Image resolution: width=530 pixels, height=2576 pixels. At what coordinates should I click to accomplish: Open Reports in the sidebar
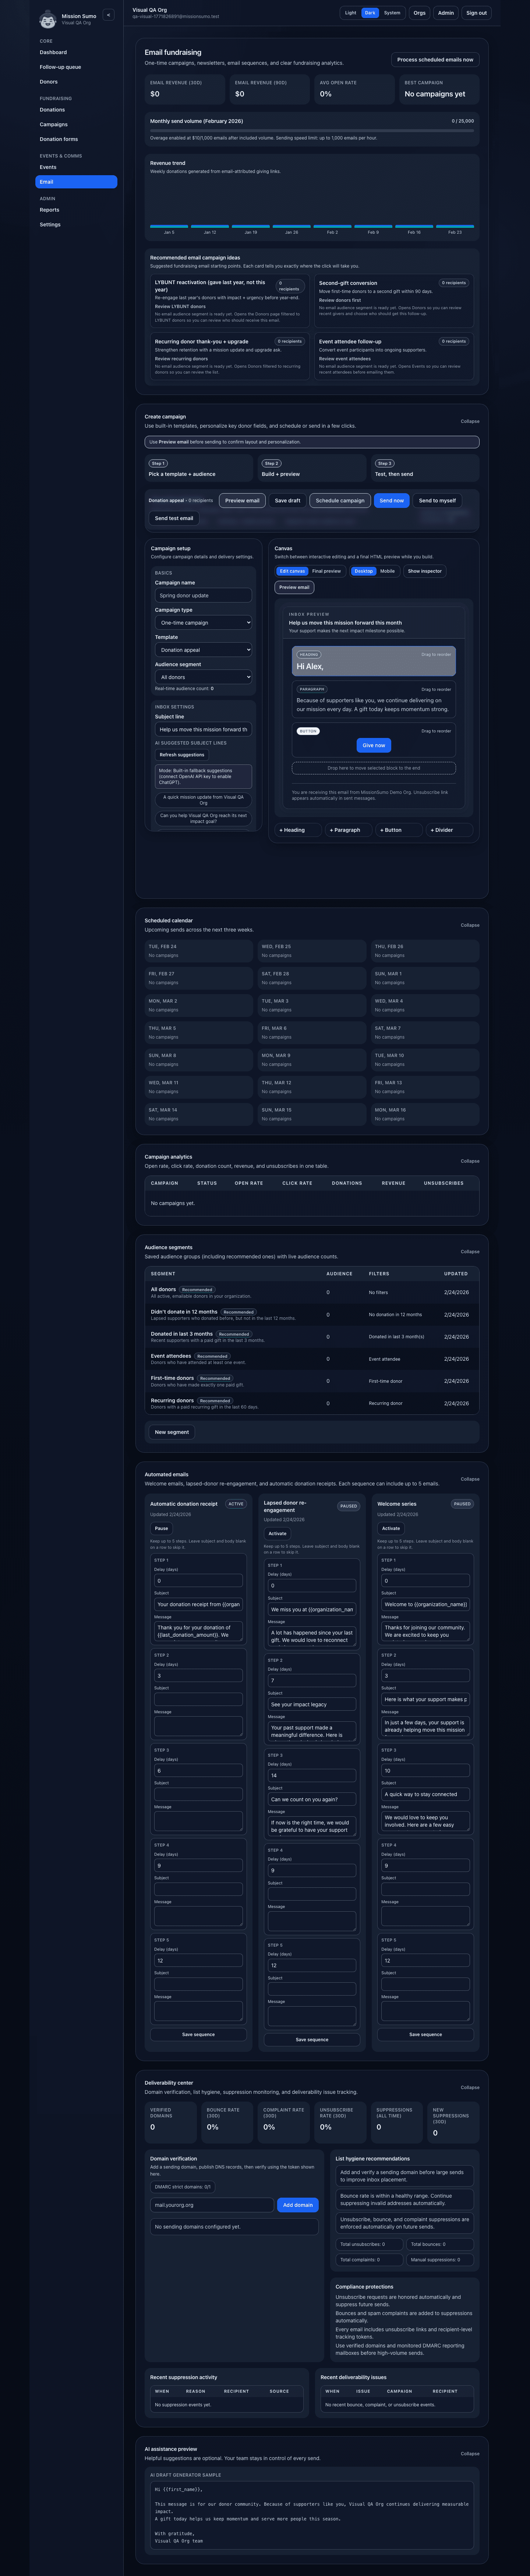point(76,210)
